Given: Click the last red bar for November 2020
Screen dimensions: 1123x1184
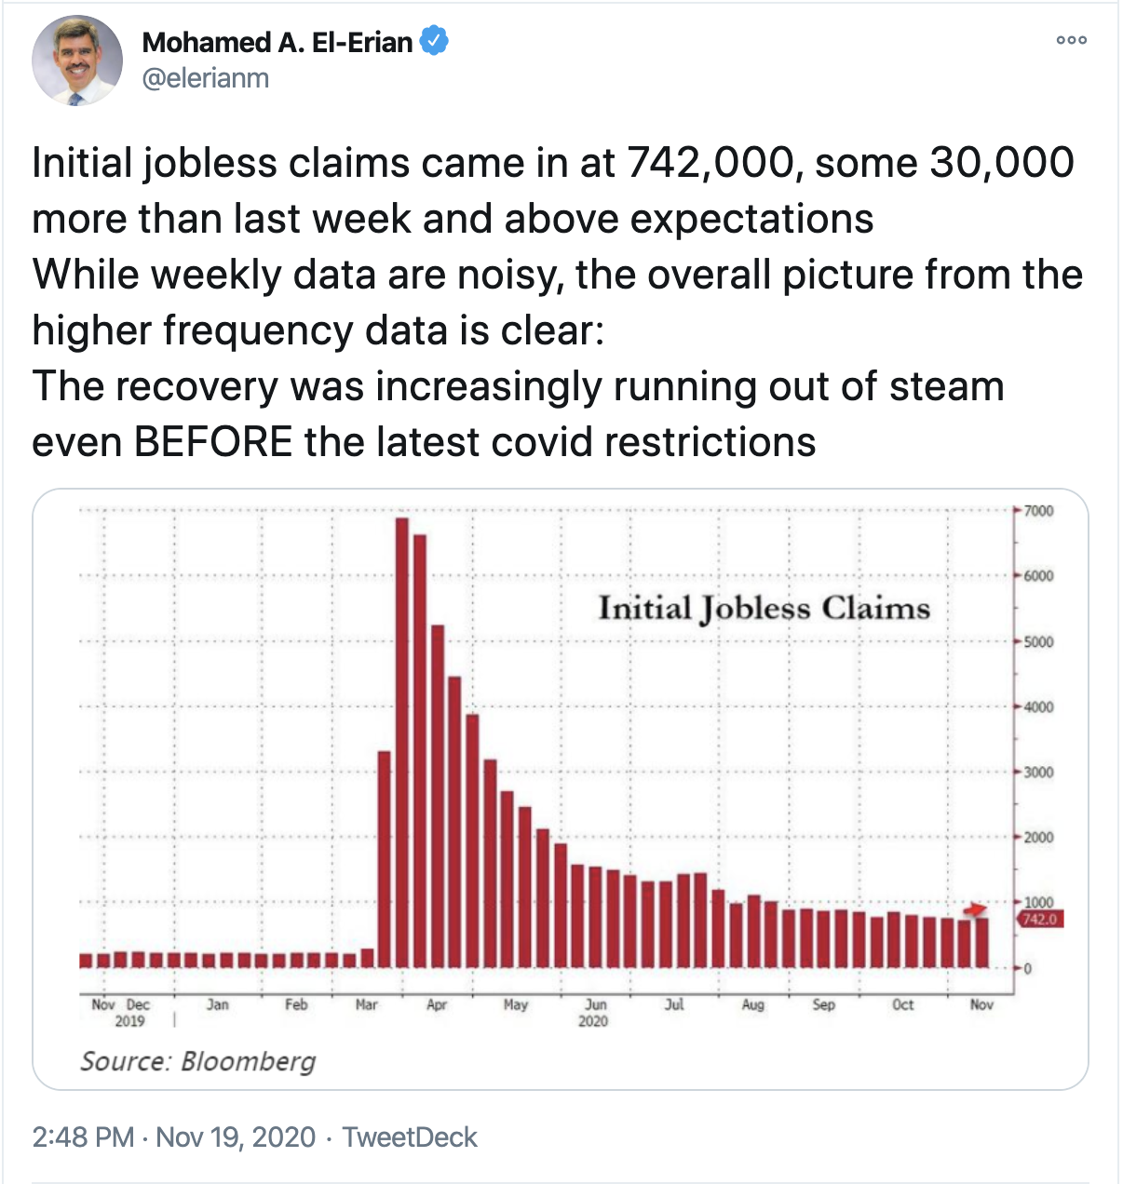Looking at the screenshot, I should [981, 942].
